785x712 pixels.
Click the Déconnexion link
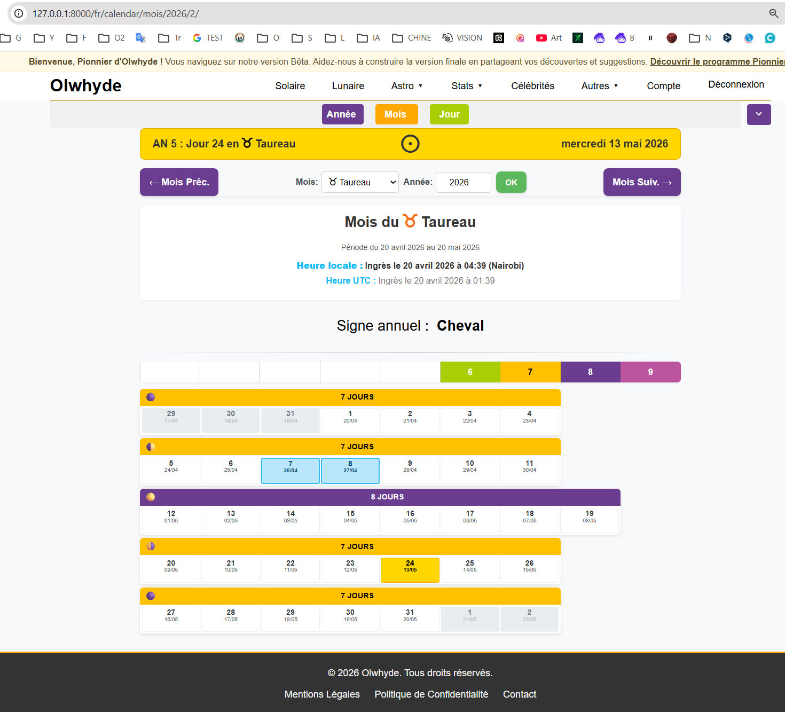click(x=736, y=84)
